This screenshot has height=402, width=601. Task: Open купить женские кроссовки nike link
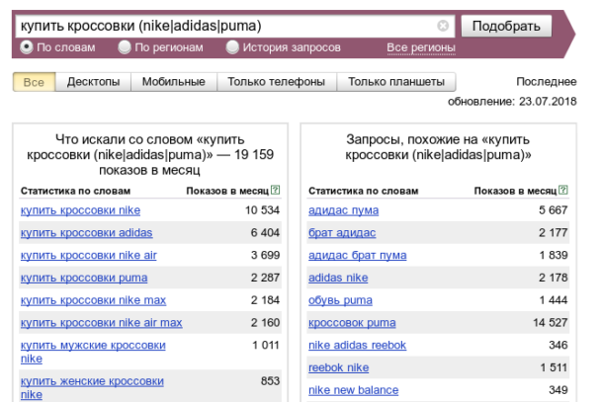click(92, 388)
